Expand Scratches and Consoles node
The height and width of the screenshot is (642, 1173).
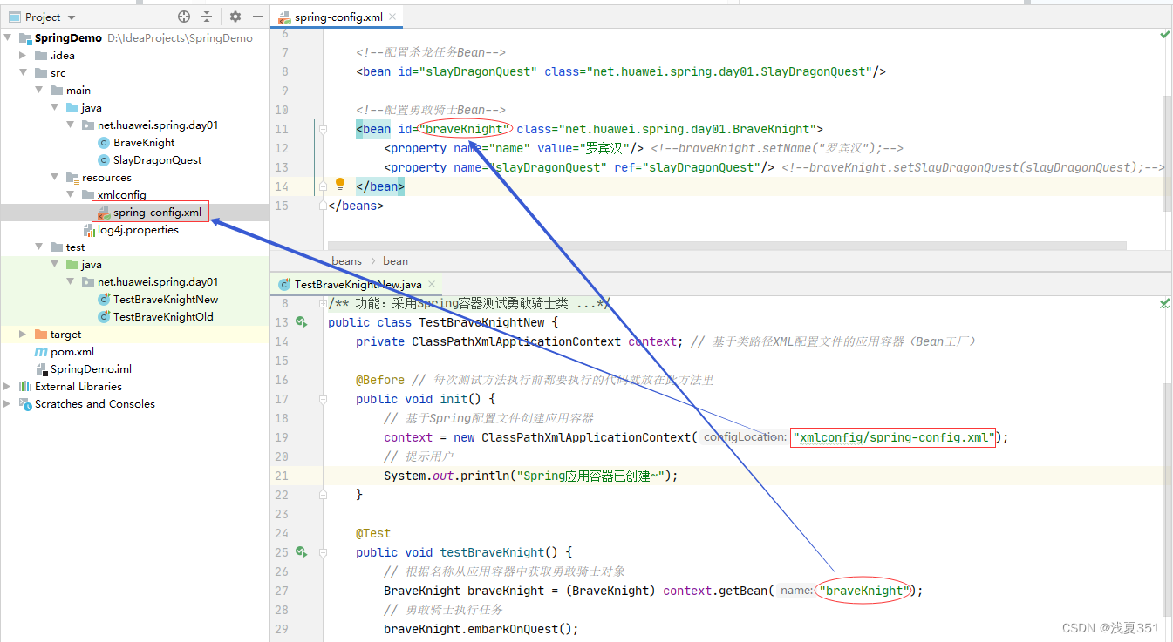tap(9, 404)
